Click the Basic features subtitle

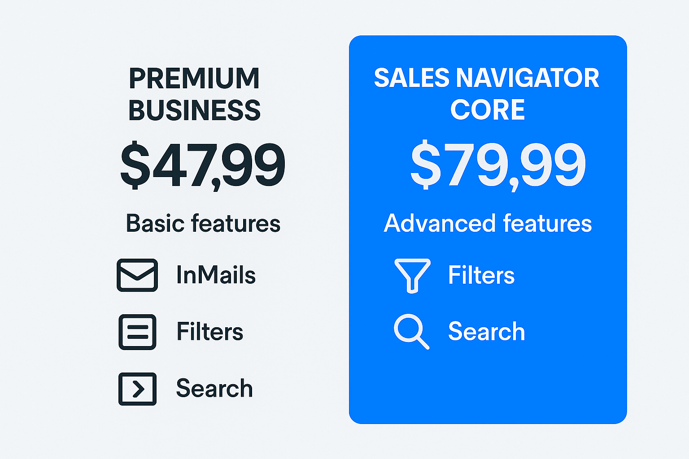pyautogui.click(x=203, y=223)
